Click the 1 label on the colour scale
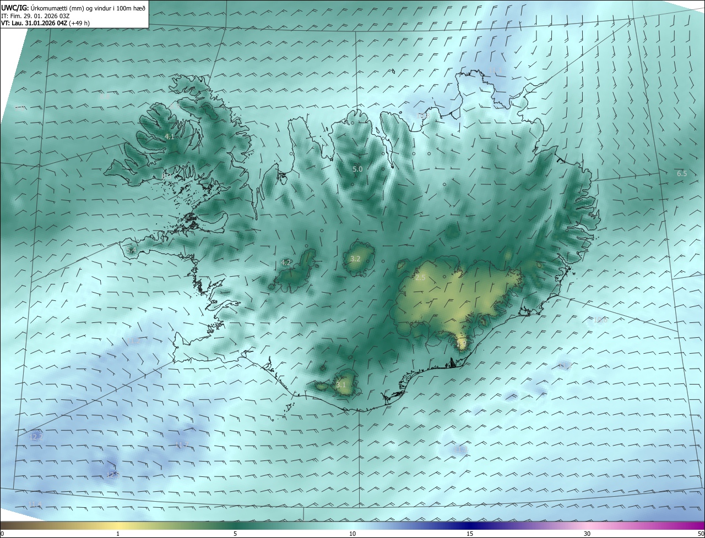This screenshot has height=538, width=705. (x=118, y=534)
